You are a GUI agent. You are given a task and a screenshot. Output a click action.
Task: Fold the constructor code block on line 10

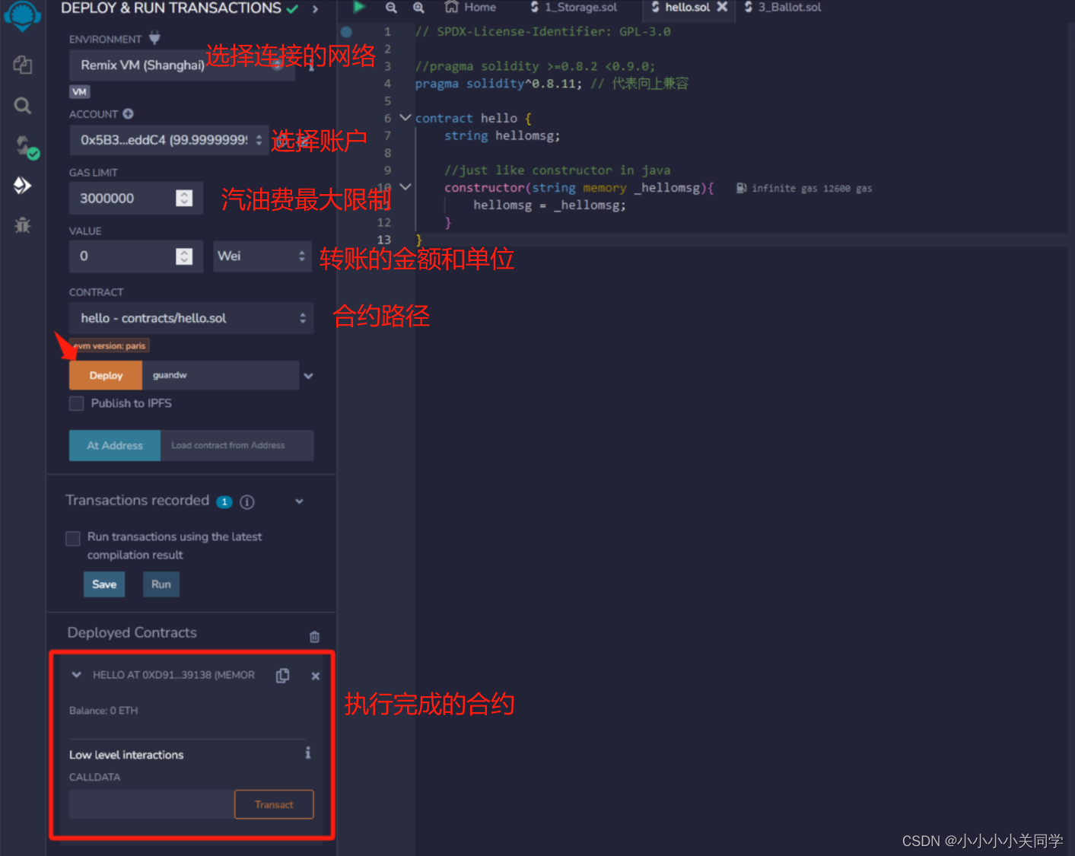point(406,187)
